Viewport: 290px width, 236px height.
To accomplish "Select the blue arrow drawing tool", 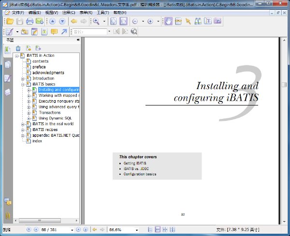I will [64, 32].
